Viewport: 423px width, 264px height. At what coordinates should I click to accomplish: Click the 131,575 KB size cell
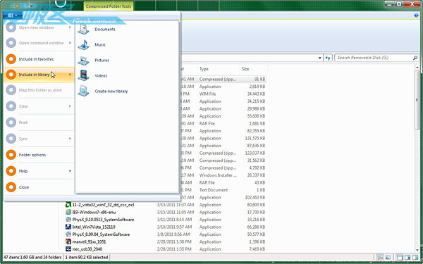(x=255, y=138)
